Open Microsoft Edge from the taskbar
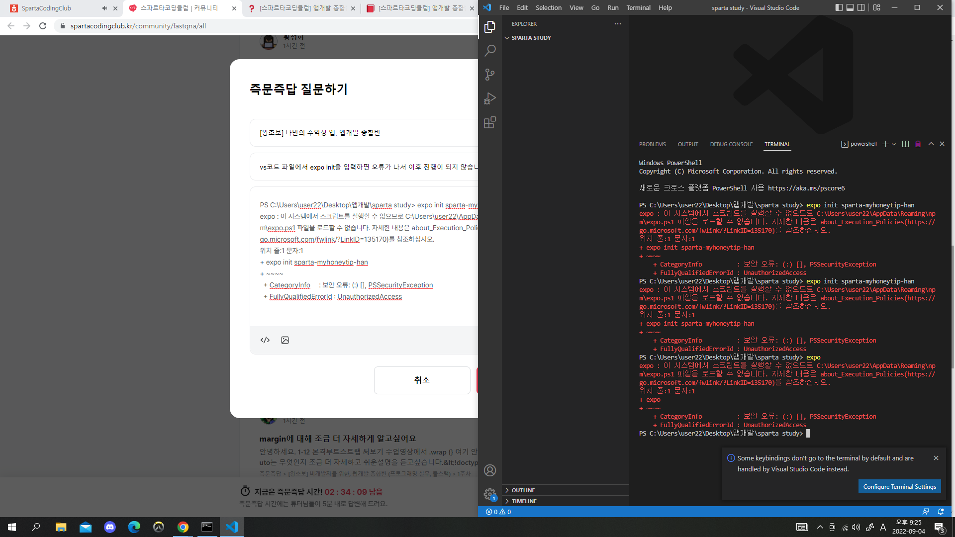This screenshot has width=955, height=537. (134, 527)
